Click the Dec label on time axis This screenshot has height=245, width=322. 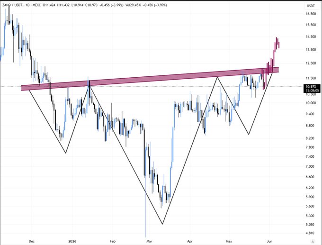[x=32, y=241]
